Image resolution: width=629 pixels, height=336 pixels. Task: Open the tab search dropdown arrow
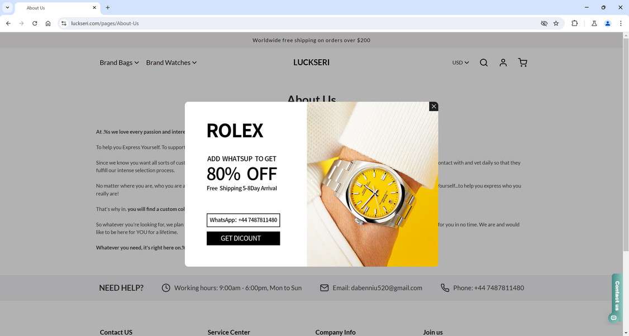pyautogui.click(x=7, y=8)
